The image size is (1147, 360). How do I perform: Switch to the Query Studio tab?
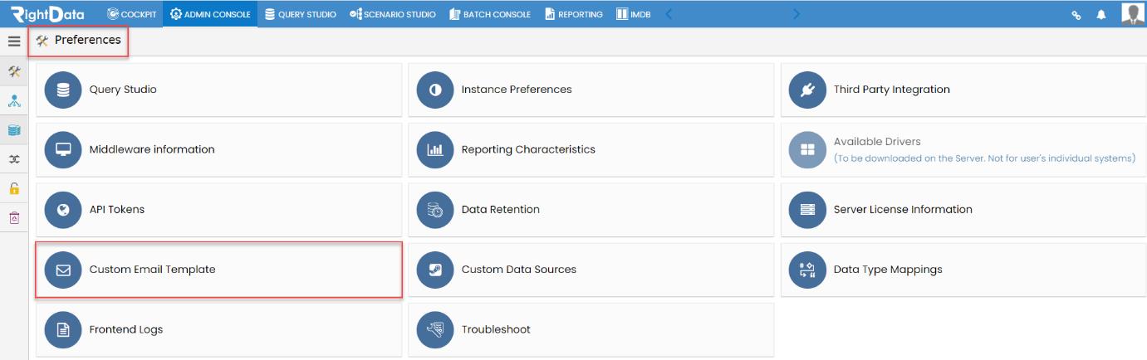pos(300,14)
